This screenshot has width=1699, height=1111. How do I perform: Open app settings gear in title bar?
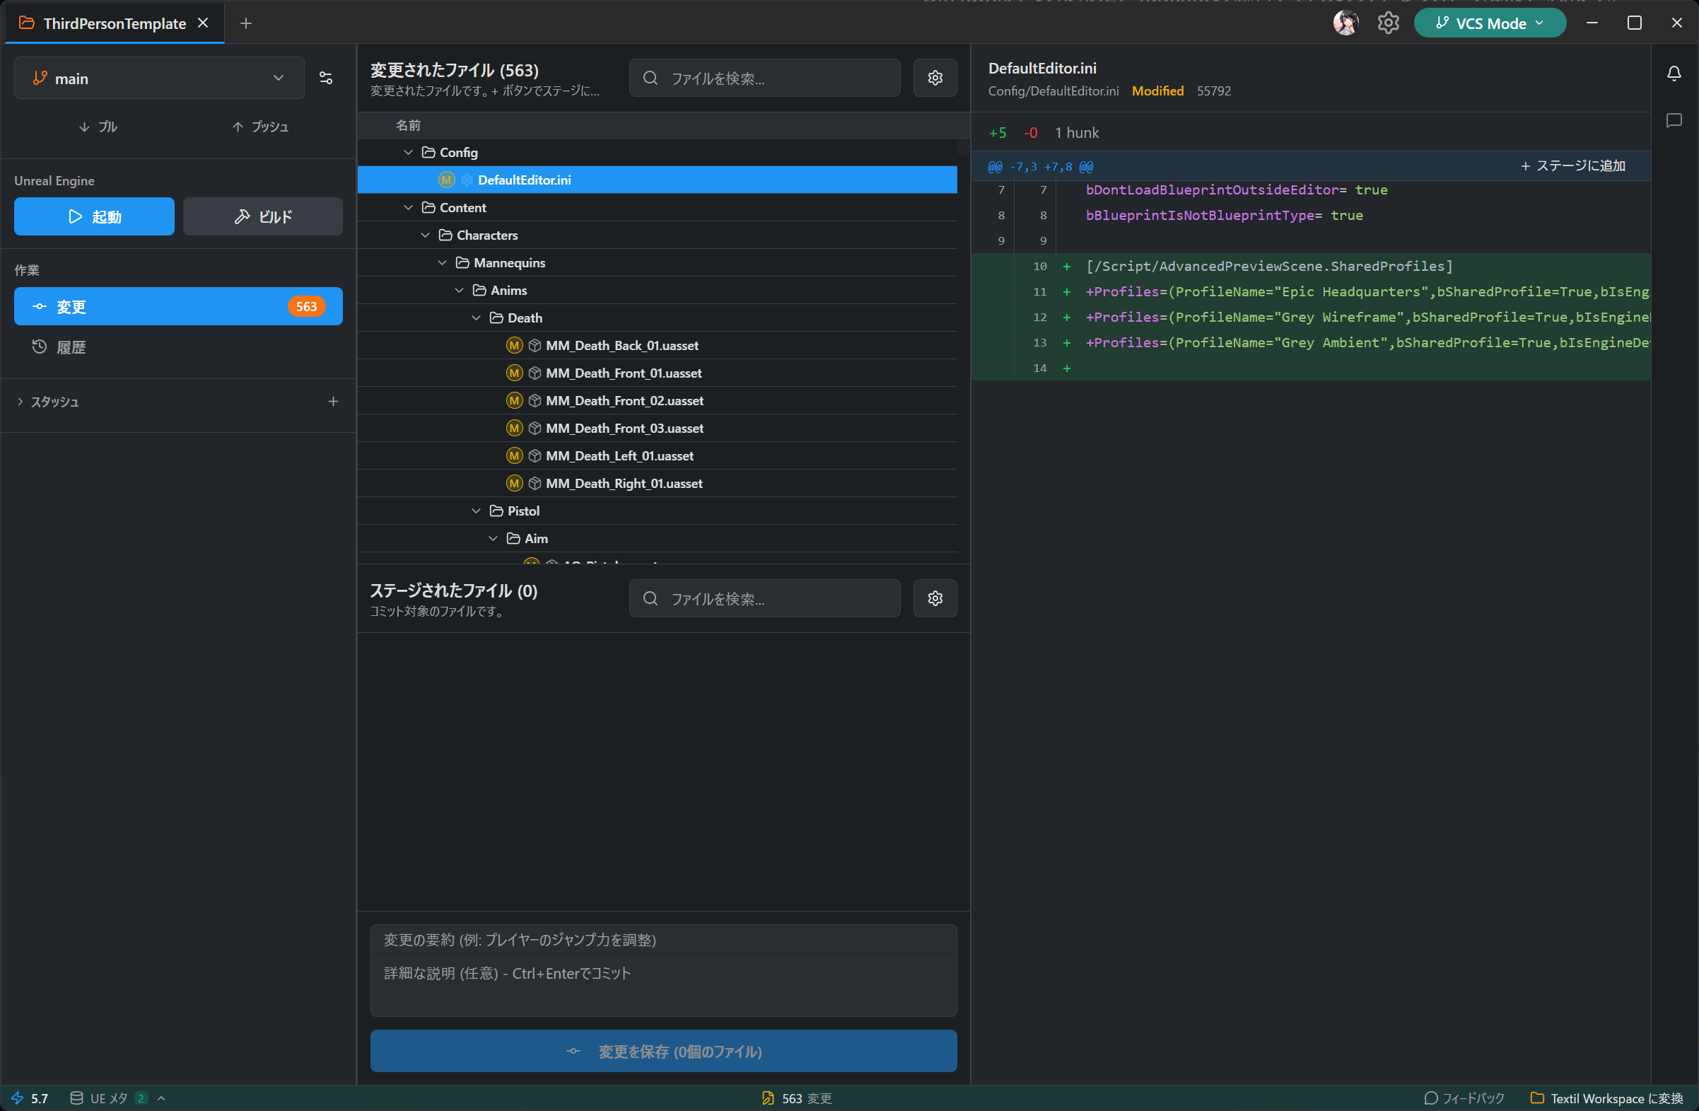pos(1388,23)
